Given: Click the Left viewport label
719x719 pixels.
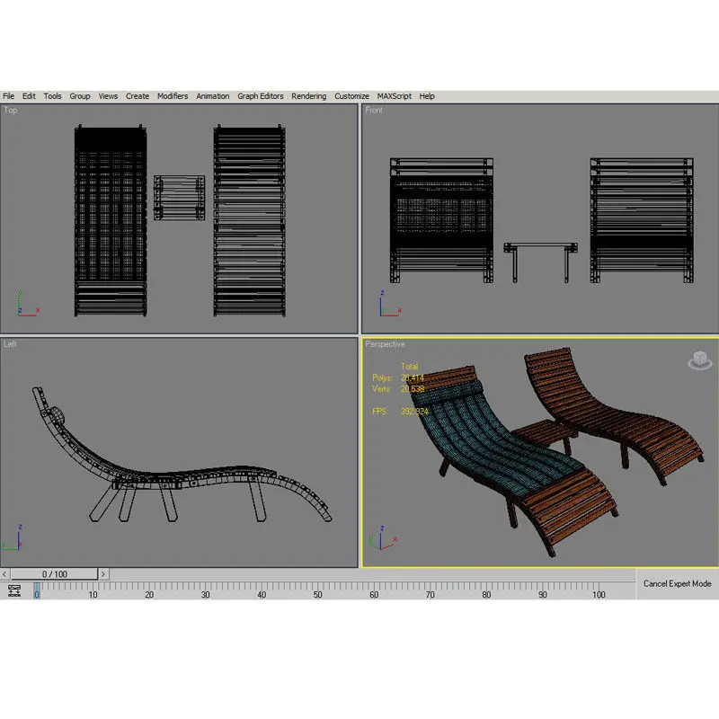Looking at the screenshot, I should click(10, 344).
